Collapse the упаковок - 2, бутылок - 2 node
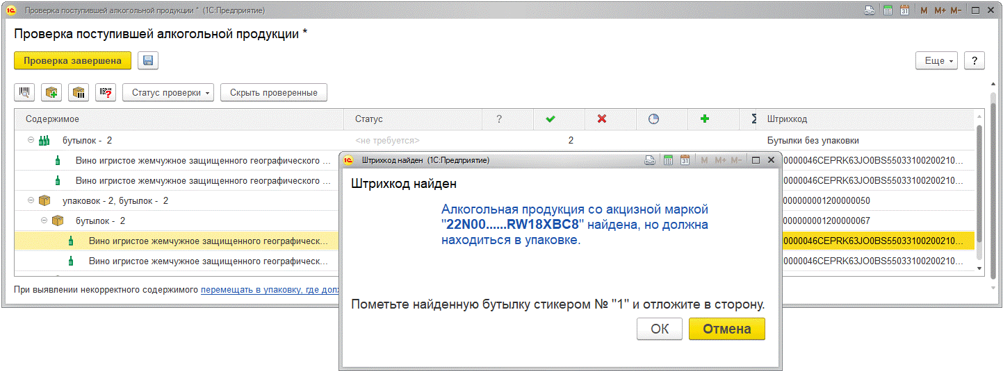This screenshot has width=1003, height=371. [x=31, y=201]
